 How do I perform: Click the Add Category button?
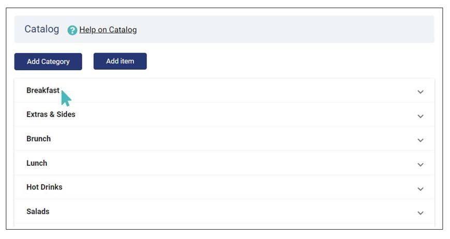tap(48, 61)
